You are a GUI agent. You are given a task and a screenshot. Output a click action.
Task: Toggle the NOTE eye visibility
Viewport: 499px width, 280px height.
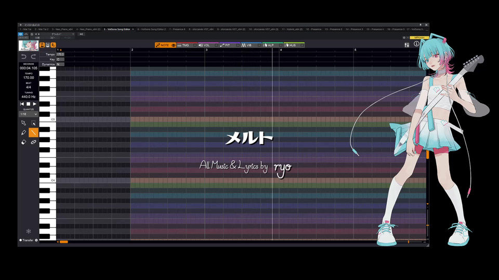click(x=174, y=46)
